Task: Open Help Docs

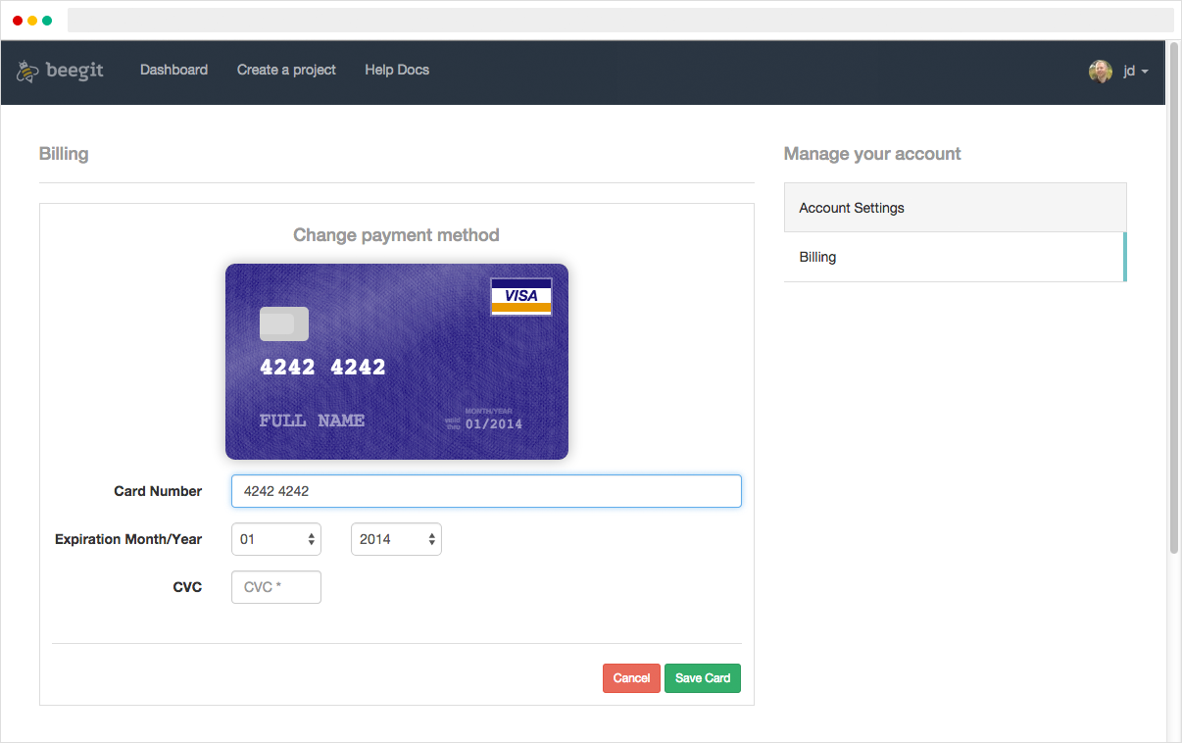Action: 397,70
